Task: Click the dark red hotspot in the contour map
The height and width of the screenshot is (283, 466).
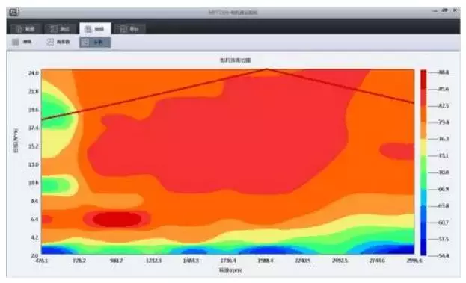Action: (x=117, y=220)
